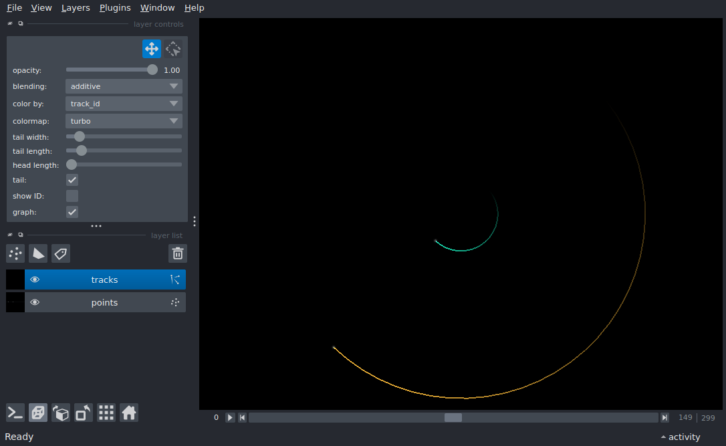Step back one frame
Viewport: 726px width, 446px height.
click(242, 417)
